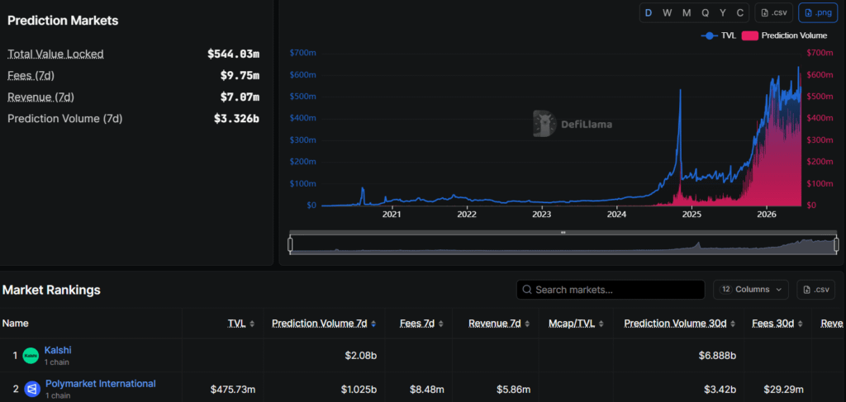846x402 pixels.
Task: Click Polymarket's $8.48m fees cell
Action: tap(429, 389)
